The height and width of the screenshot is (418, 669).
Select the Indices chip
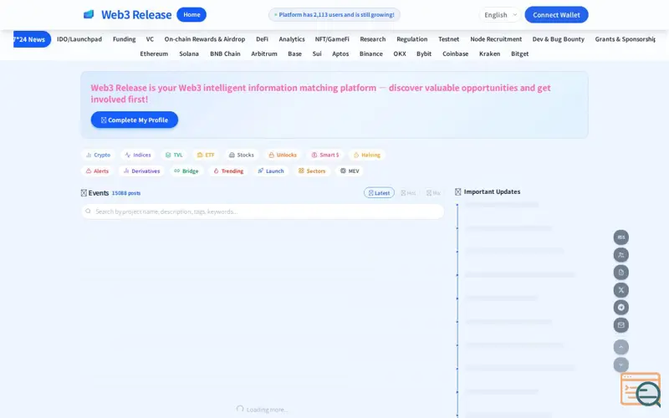point(138,155)
